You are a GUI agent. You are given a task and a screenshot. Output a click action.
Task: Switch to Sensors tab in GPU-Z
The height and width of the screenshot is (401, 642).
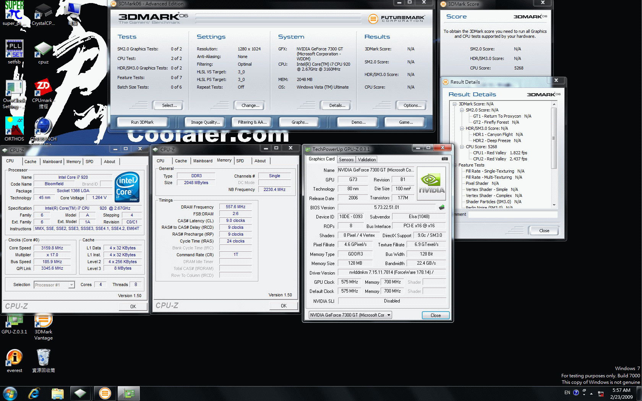point(346,160)
